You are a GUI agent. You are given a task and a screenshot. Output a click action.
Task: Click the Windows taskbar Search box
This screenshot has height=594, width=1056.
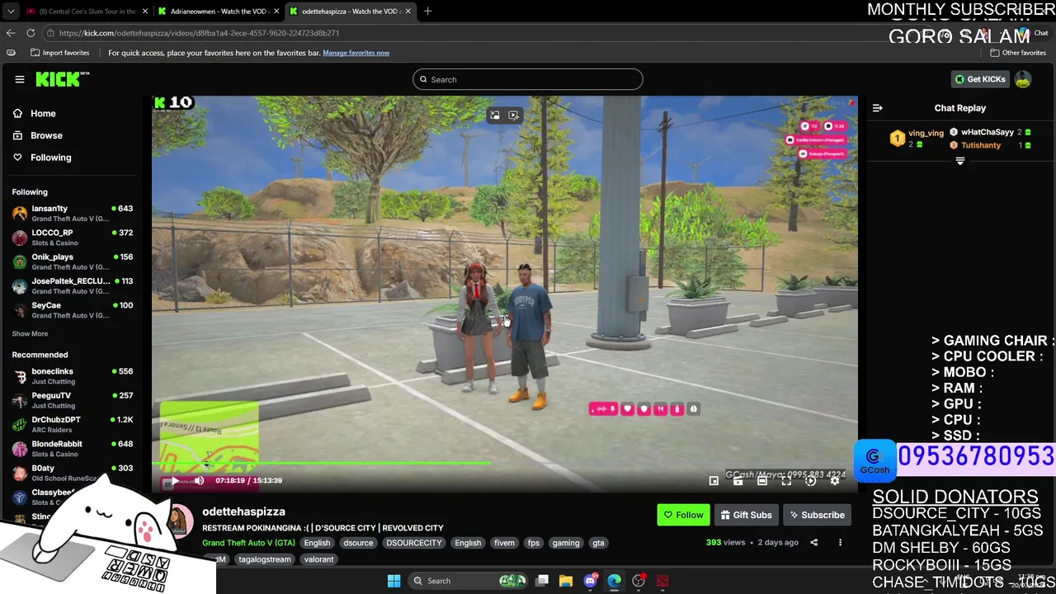[468, 581]
